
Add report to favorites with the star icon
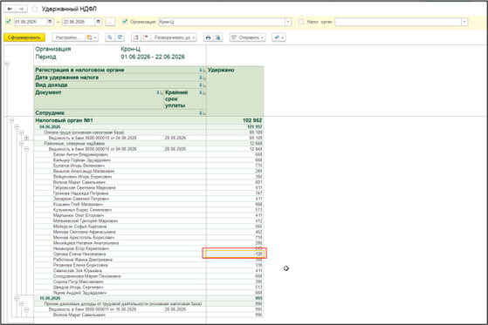[x=35, y=9]
